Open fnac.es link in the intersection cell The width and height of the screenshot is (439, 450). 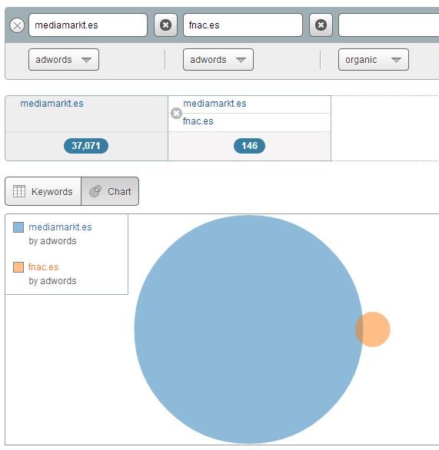pos(198,121)
